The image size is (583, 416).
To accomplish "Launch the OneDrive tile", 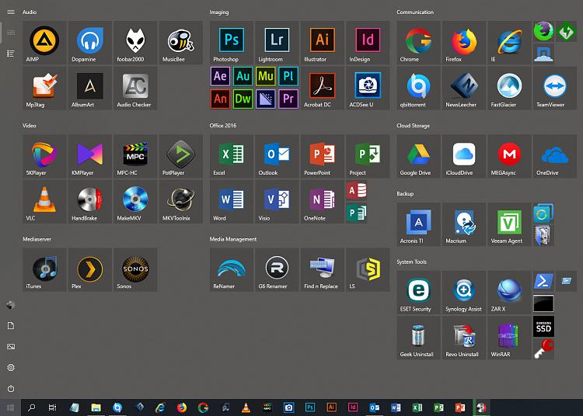I will (555, 156).
